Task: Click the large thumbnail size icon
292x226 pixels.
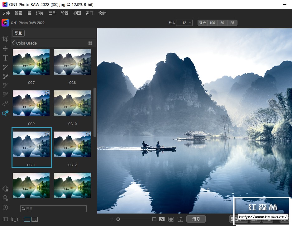Action: [154, 219]
